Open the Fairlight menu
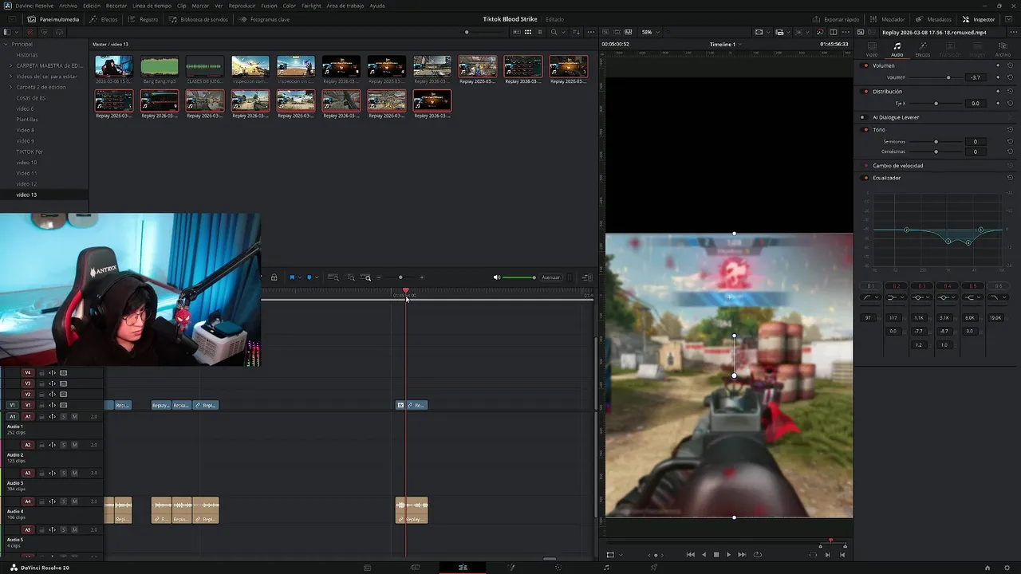The image size is (1021, 574). point(311,6)
